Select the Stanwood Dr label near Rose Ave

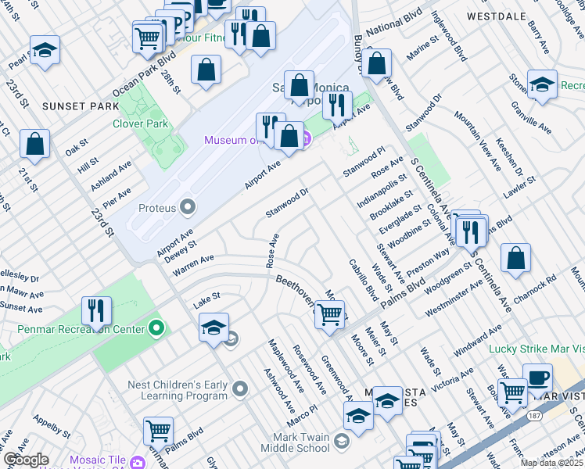(287, 202)
